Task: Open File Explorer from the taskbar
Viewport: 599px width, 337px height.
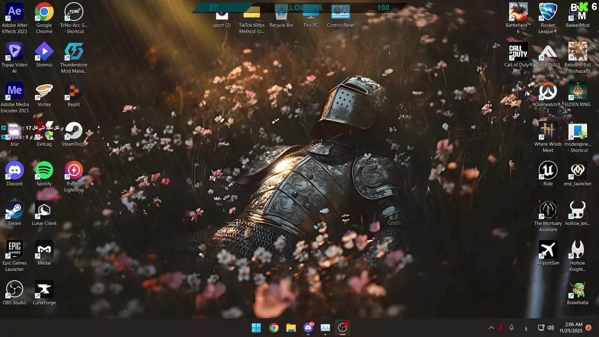Action: pyautogui.click(x=291, y=328)
